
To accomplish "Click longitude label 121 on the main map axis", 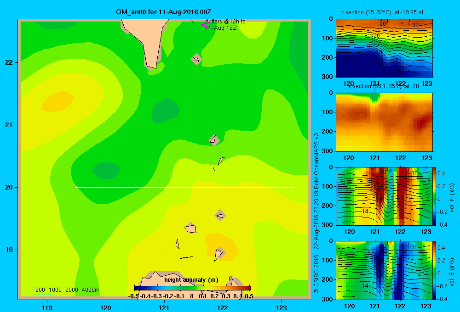I will pyautogui.click(x=164, y=307).
